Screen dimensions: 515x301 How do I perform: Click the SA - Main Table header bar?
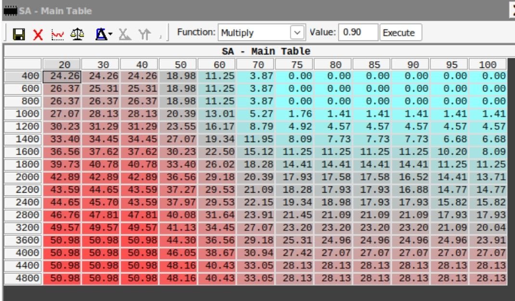(266, 52)
